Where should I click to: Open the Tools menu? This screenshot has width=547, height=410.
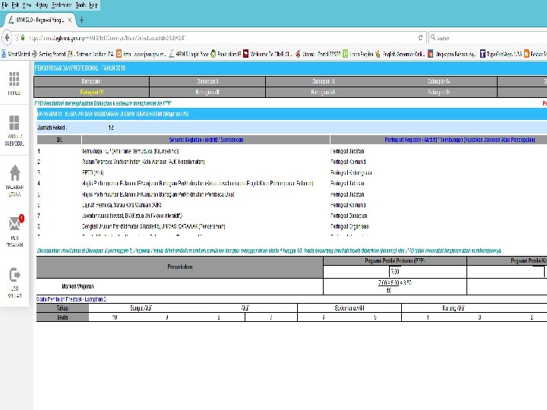pyautogui.click(x=81, y=5)
